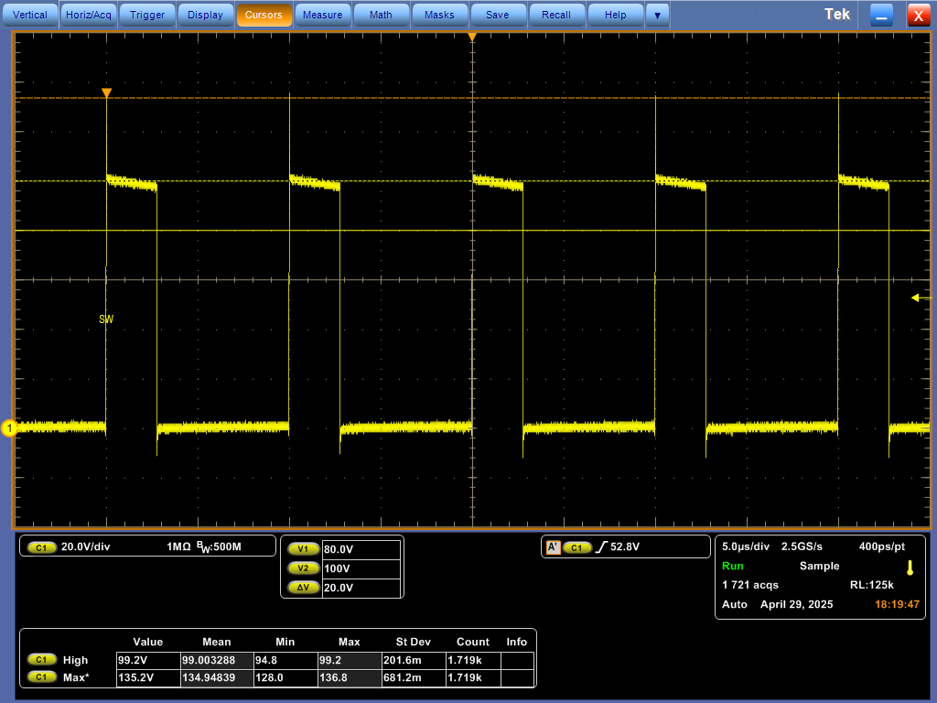Image resolution: width=937 pixels, height=703 pixels.
Task: Select the Max measurement row label
Action: tap(76, 677)
